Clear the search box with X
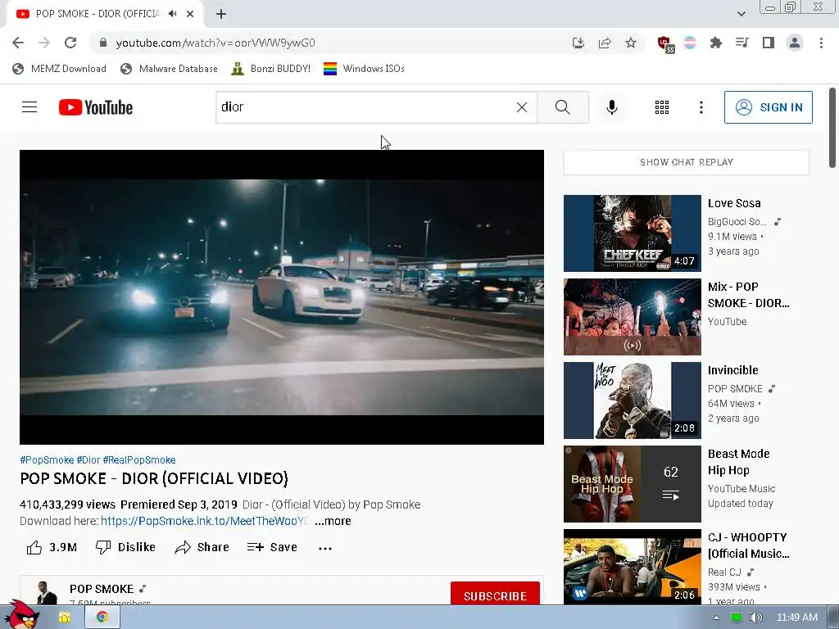 coord(522,107)
